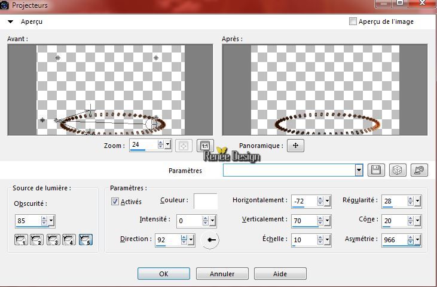Screen dimensions: 437x287
Task: Open the Intensité slider dropdown
Action: point(213,221)
